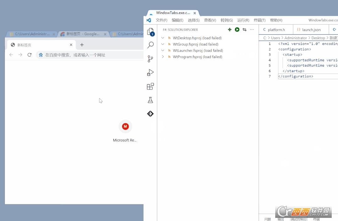The height and width of the screenshot is (221, 338).
Task: Click the Baidu paw icon in address bar
Action: click(x=41, y=55)
